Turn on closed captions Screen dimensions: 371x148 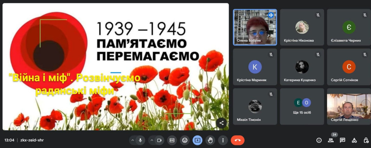point(172,140)
